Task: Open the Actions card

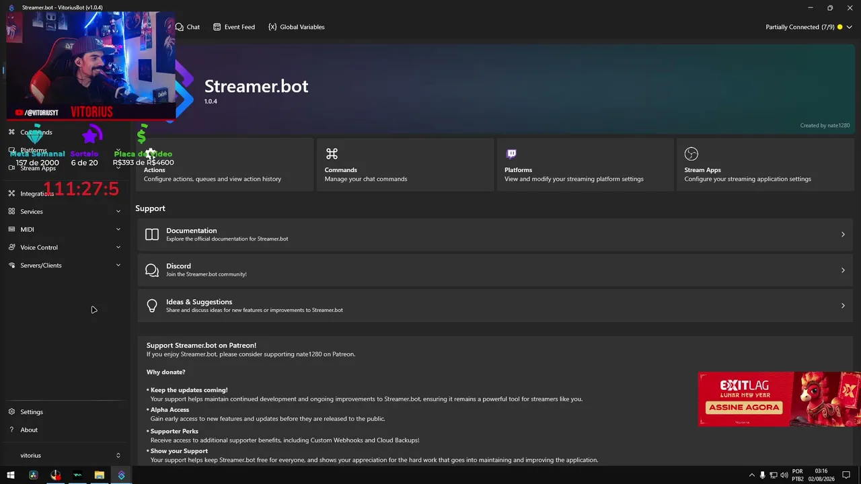Action: pos(225,165)
